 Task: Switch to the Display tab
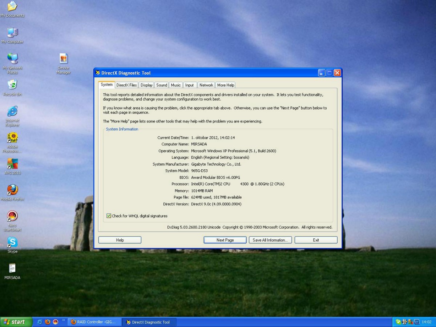pos(146,85)
